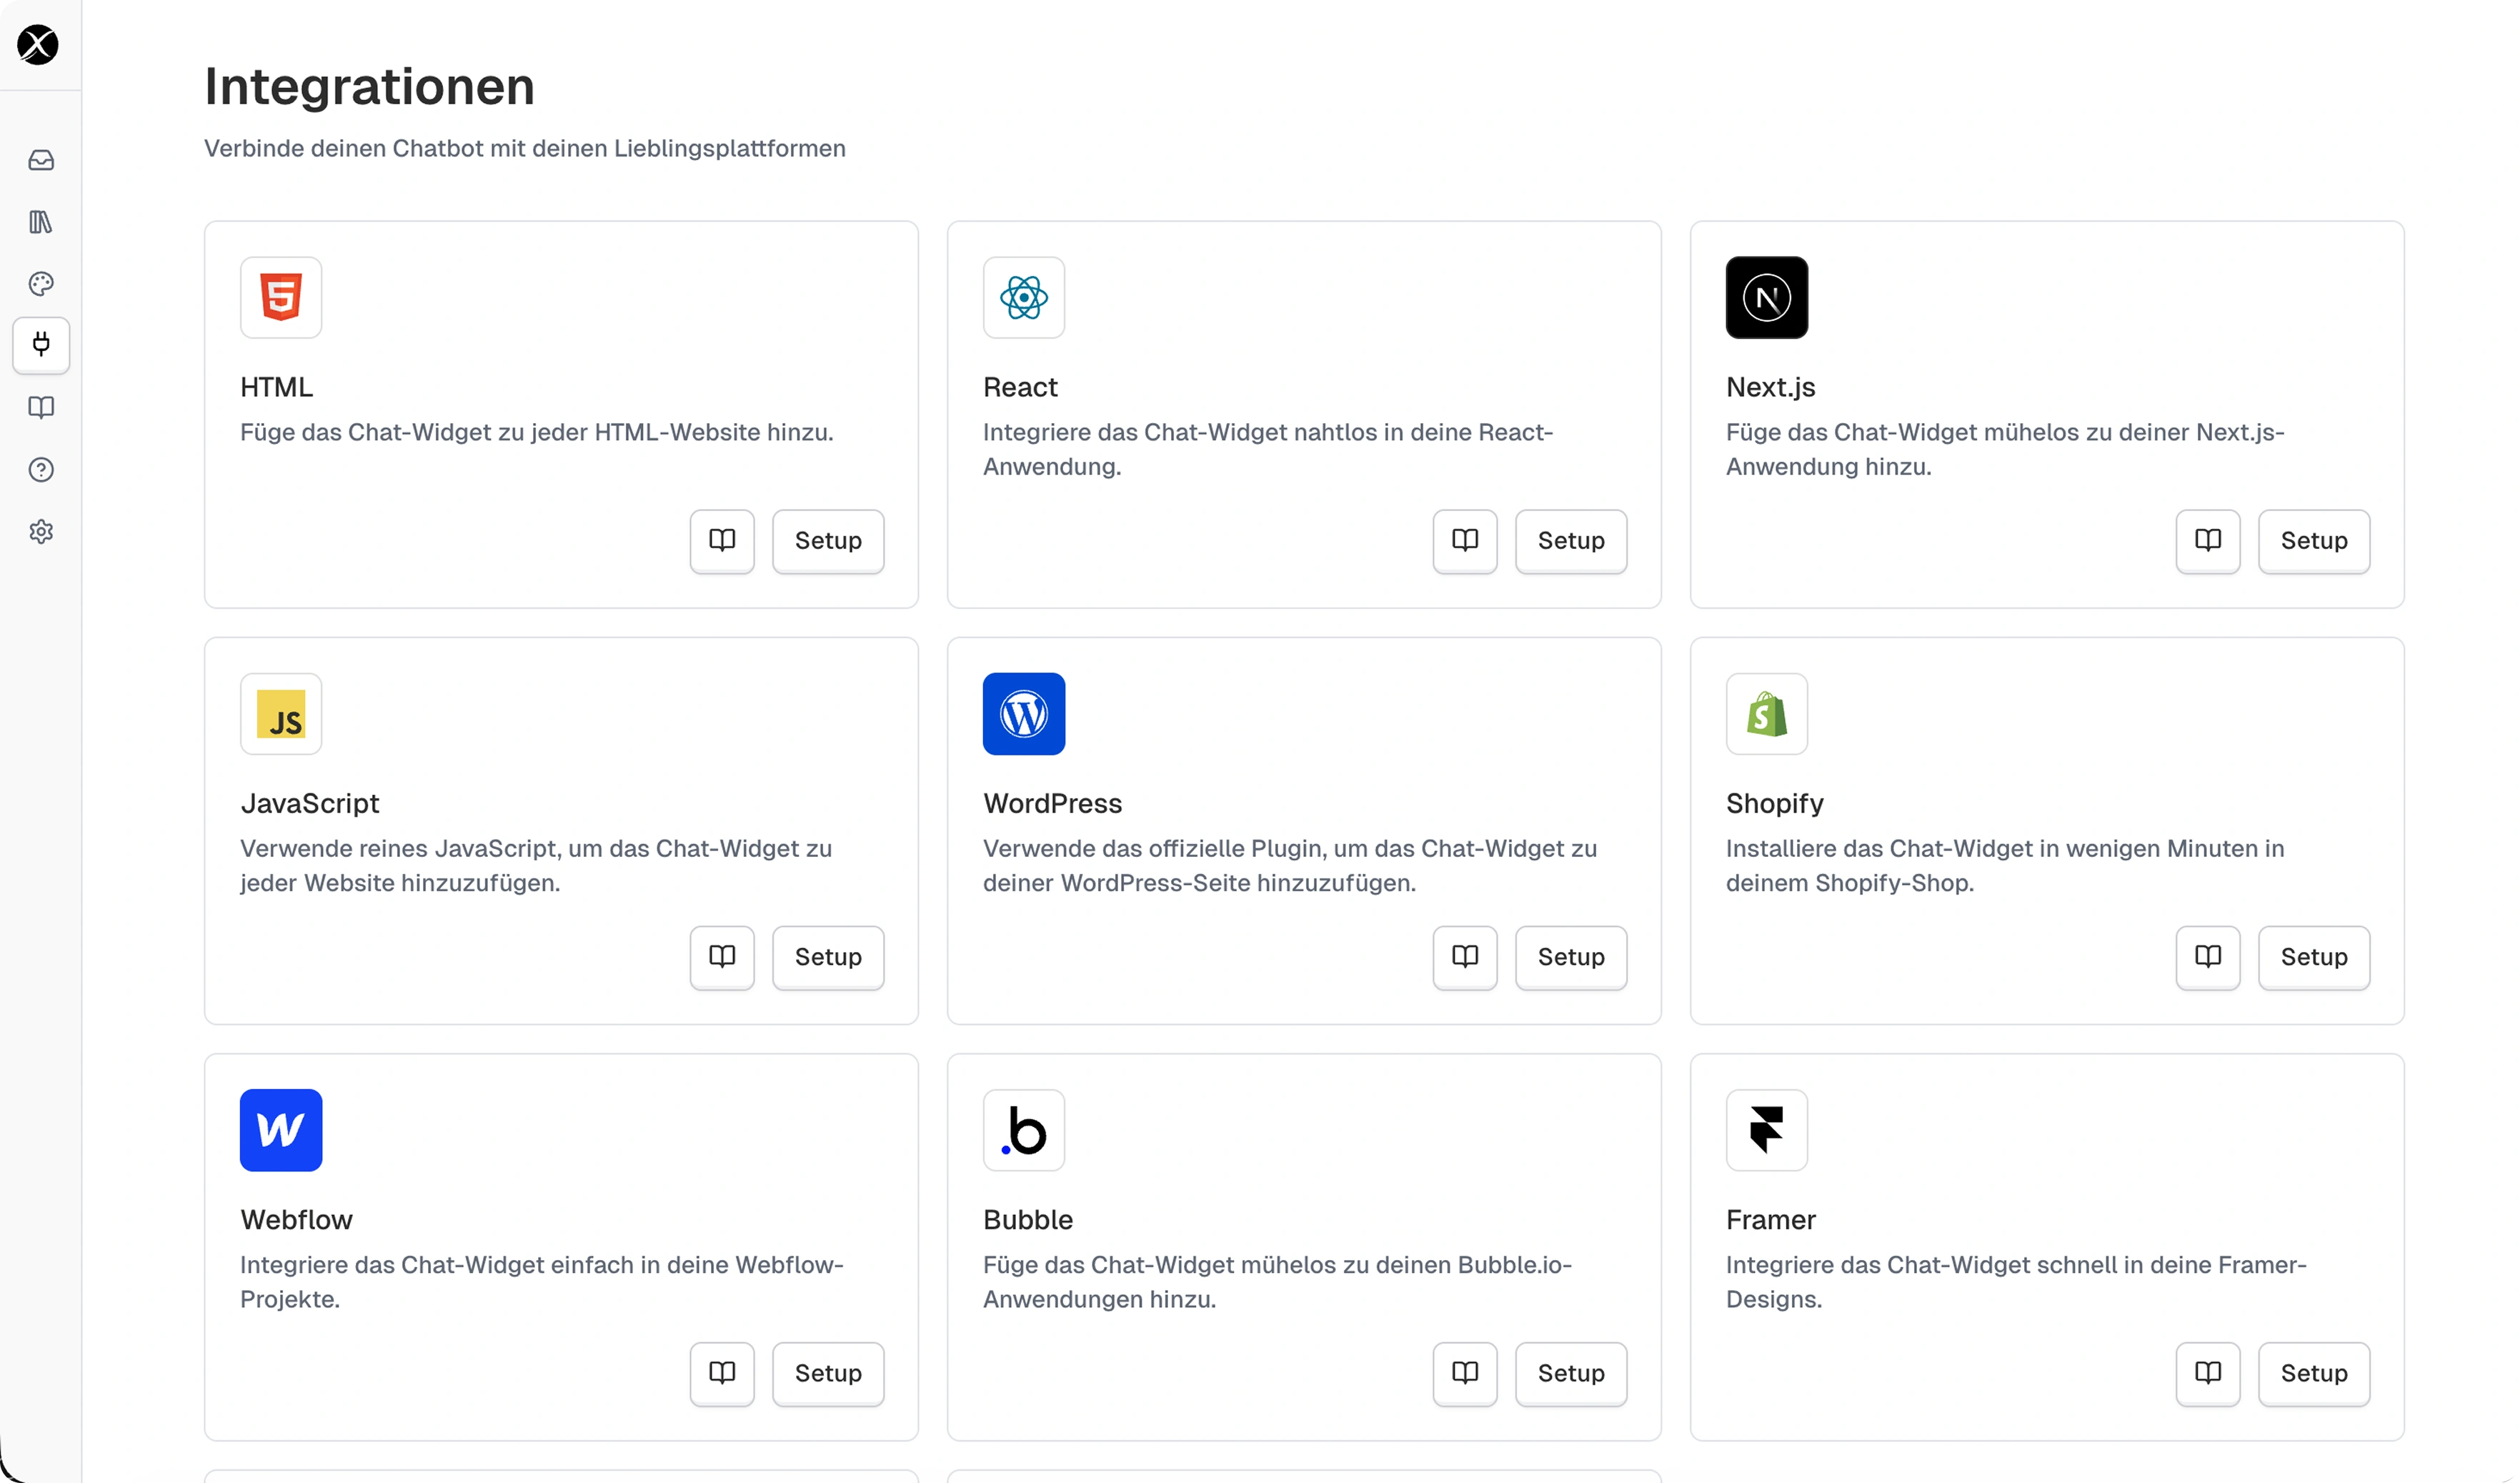The width and height of the screenshot is (2520, 1483).
Task: Click Setup on the Next.js card
Action: pyautogui.click(x=2314, y=541)
